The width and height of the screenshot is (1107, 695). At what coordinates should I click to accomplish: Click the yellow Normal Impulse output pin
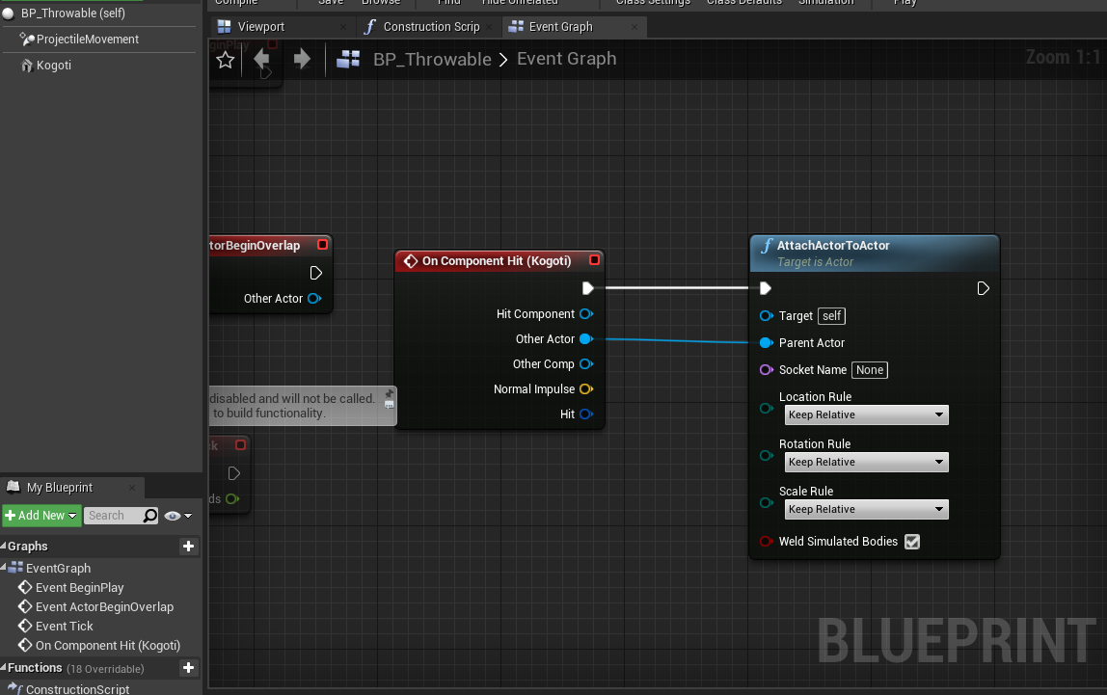point(586,389)
